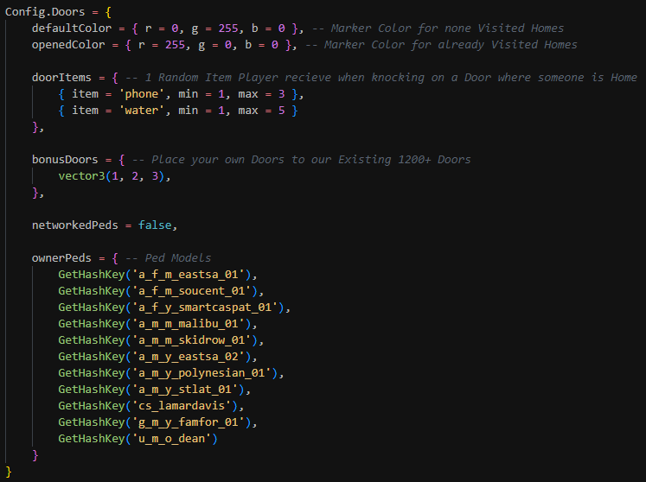Click the 'a_f_y_smartcaspat_01' model string
Image resolution: width=646 pixels, height=482 pixels.
click(x=209, y=308)
